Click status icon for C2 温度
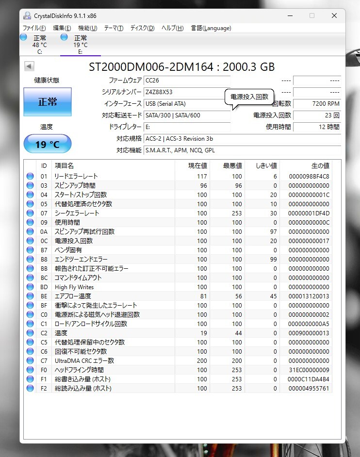Screen dimensions: 360x457 pos(30,333)
